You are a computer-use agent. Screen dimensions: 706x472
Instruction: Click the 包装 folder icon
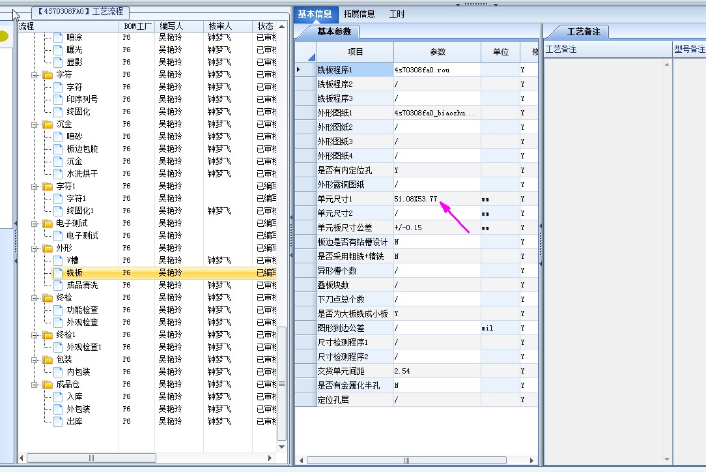click(48, 360)
